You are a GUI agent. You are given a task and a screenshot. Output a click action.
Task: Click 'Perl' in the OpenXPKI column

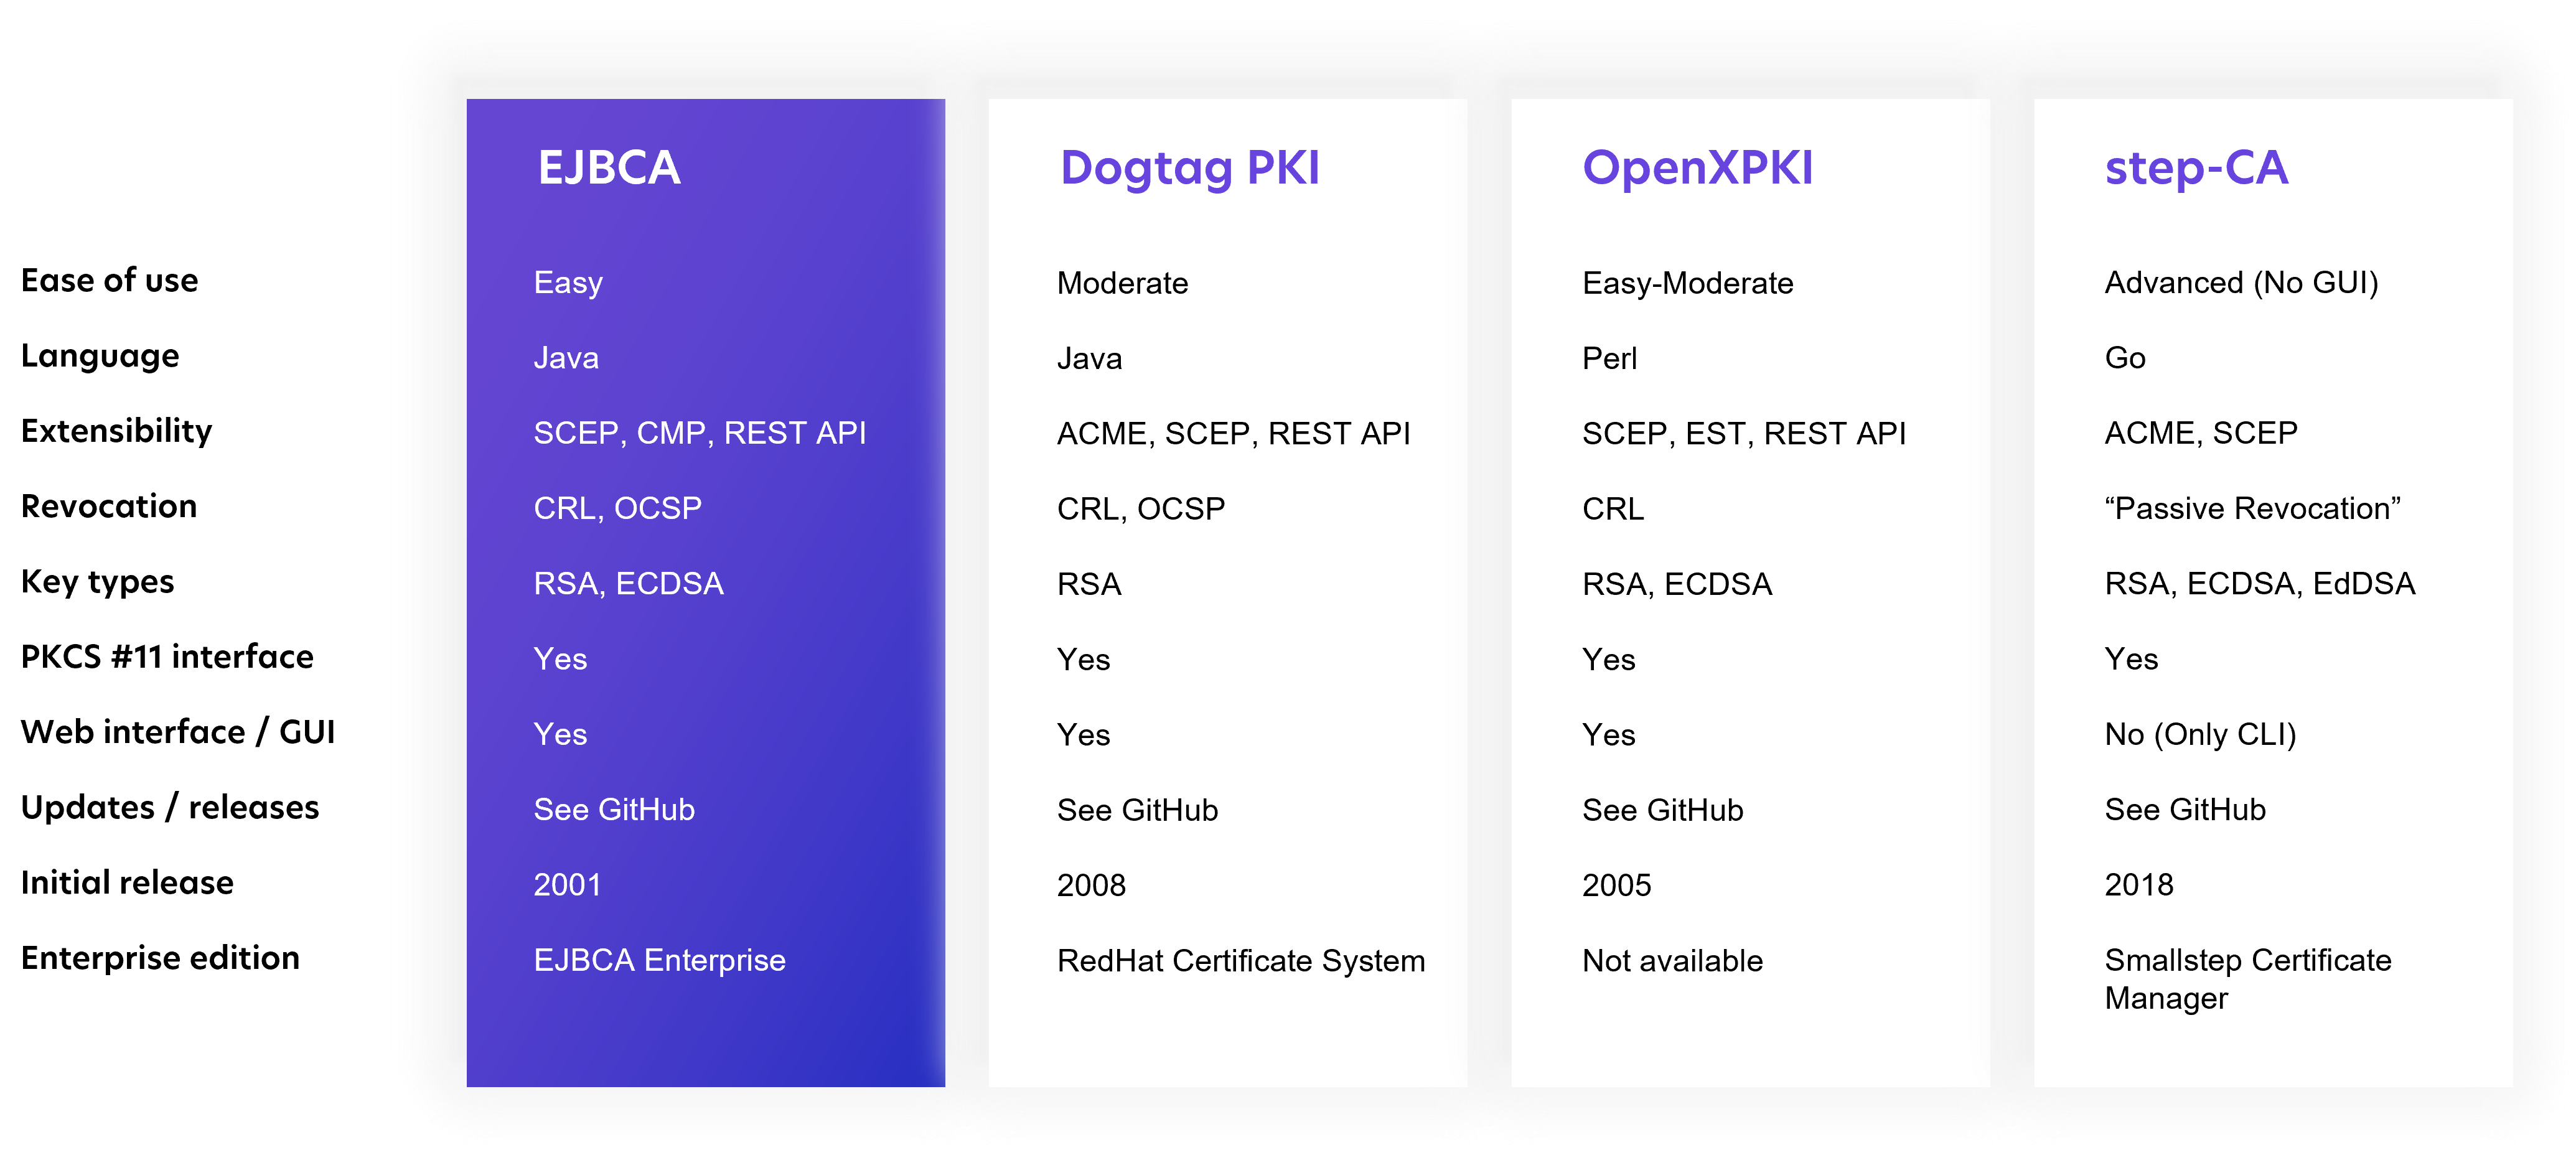(x=1610, y=358)
